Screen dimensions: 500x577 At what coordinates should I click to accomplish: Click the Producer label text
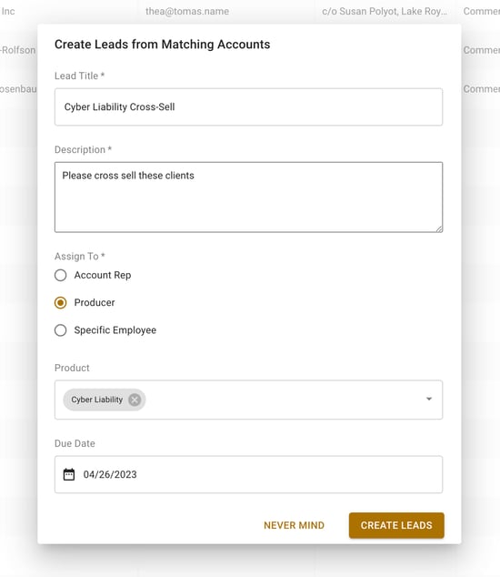95,303
